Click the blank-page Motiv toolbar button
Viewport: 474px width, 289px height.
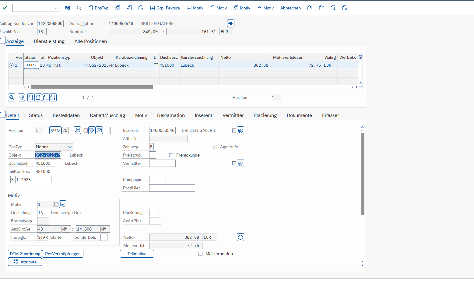pos(219,8)
